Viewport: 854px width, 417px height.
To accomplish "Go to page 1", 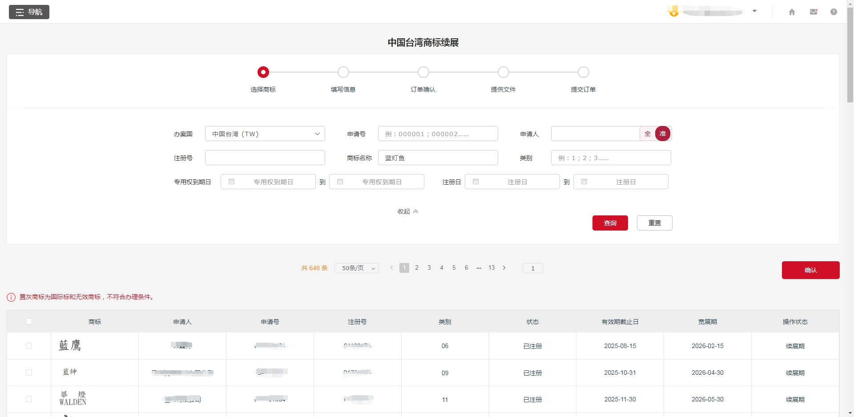I will tap(404, 268).
